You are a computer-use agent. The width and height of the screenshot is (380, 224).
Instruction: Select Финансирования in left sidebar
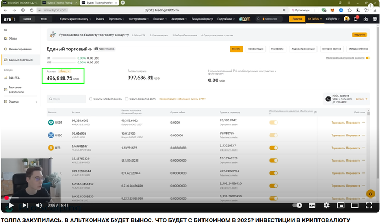21,49
